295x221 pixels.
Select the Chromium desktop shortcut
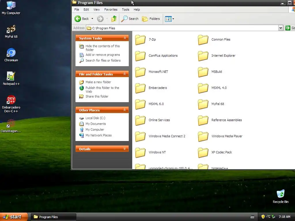click(x=11, y=55)
